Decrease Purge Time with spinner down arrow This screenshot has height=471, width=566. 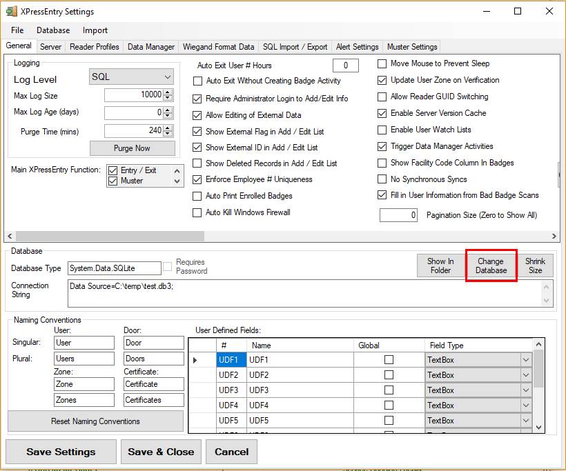(x=168, y=133)
